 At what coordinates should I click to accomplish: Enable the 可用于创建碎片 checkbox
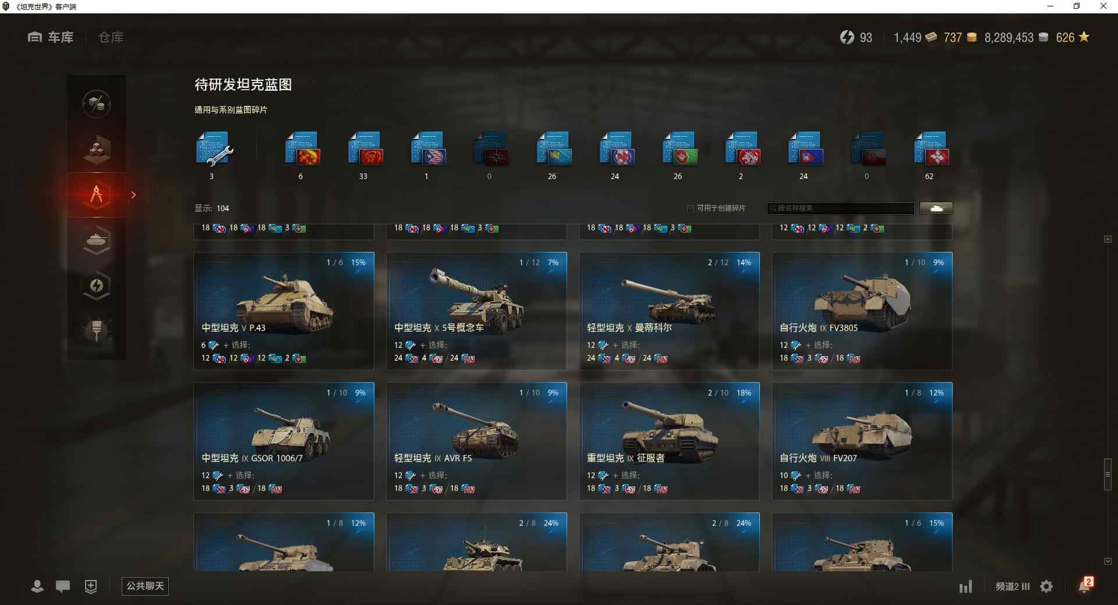[691, 208]
